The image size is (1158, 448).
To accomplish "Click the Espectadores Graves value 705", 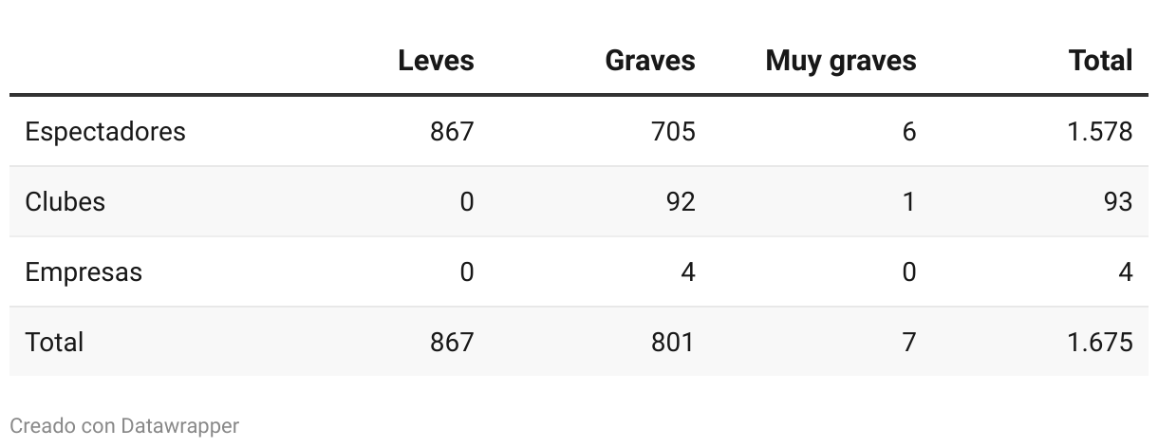I will coord(673,131).
